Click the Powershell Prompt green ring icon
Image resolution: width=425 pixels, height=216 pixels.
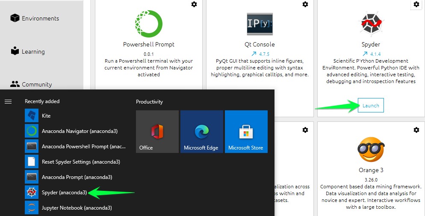click(149, 23)
